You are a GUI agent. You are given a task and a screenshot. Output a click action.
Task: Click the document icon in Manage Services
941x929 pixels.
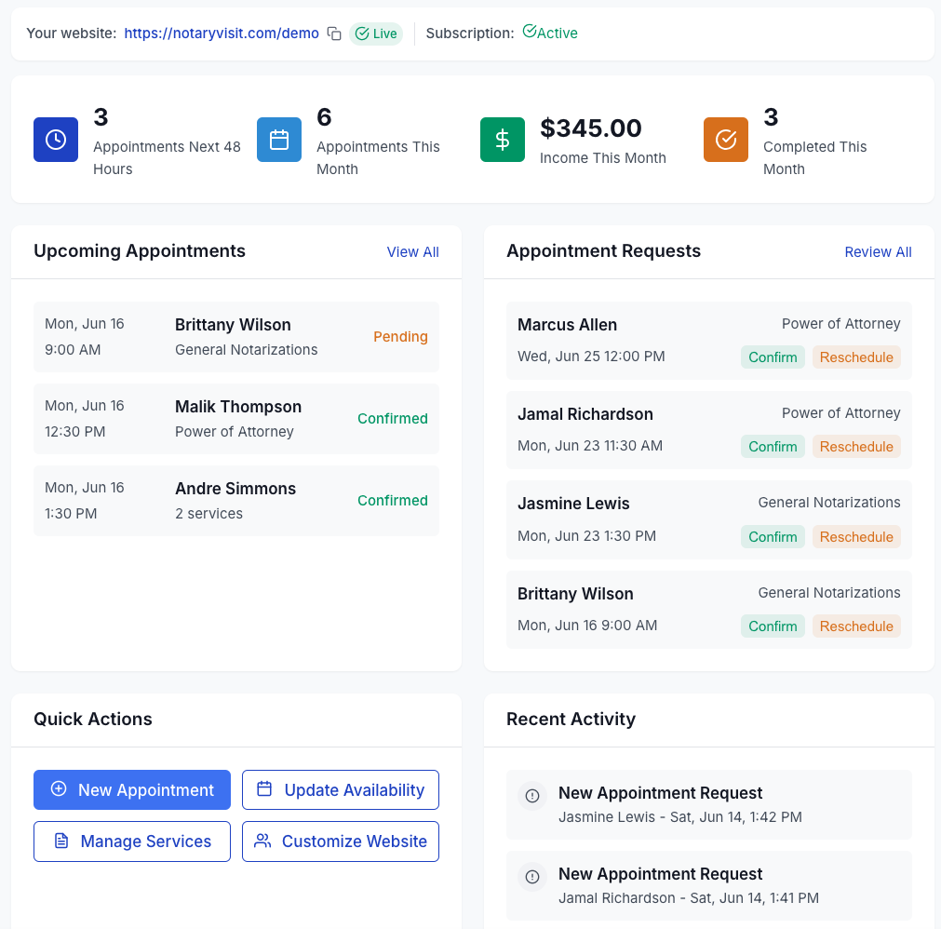pyautogui.click(x=60, y=841)
